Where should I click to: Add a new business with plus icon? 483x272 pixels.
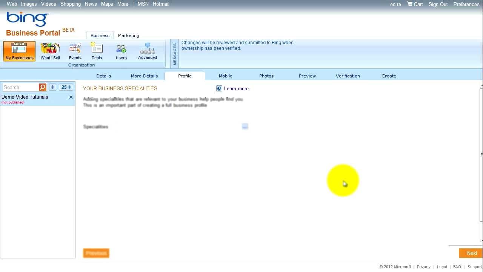pos(52,87)
